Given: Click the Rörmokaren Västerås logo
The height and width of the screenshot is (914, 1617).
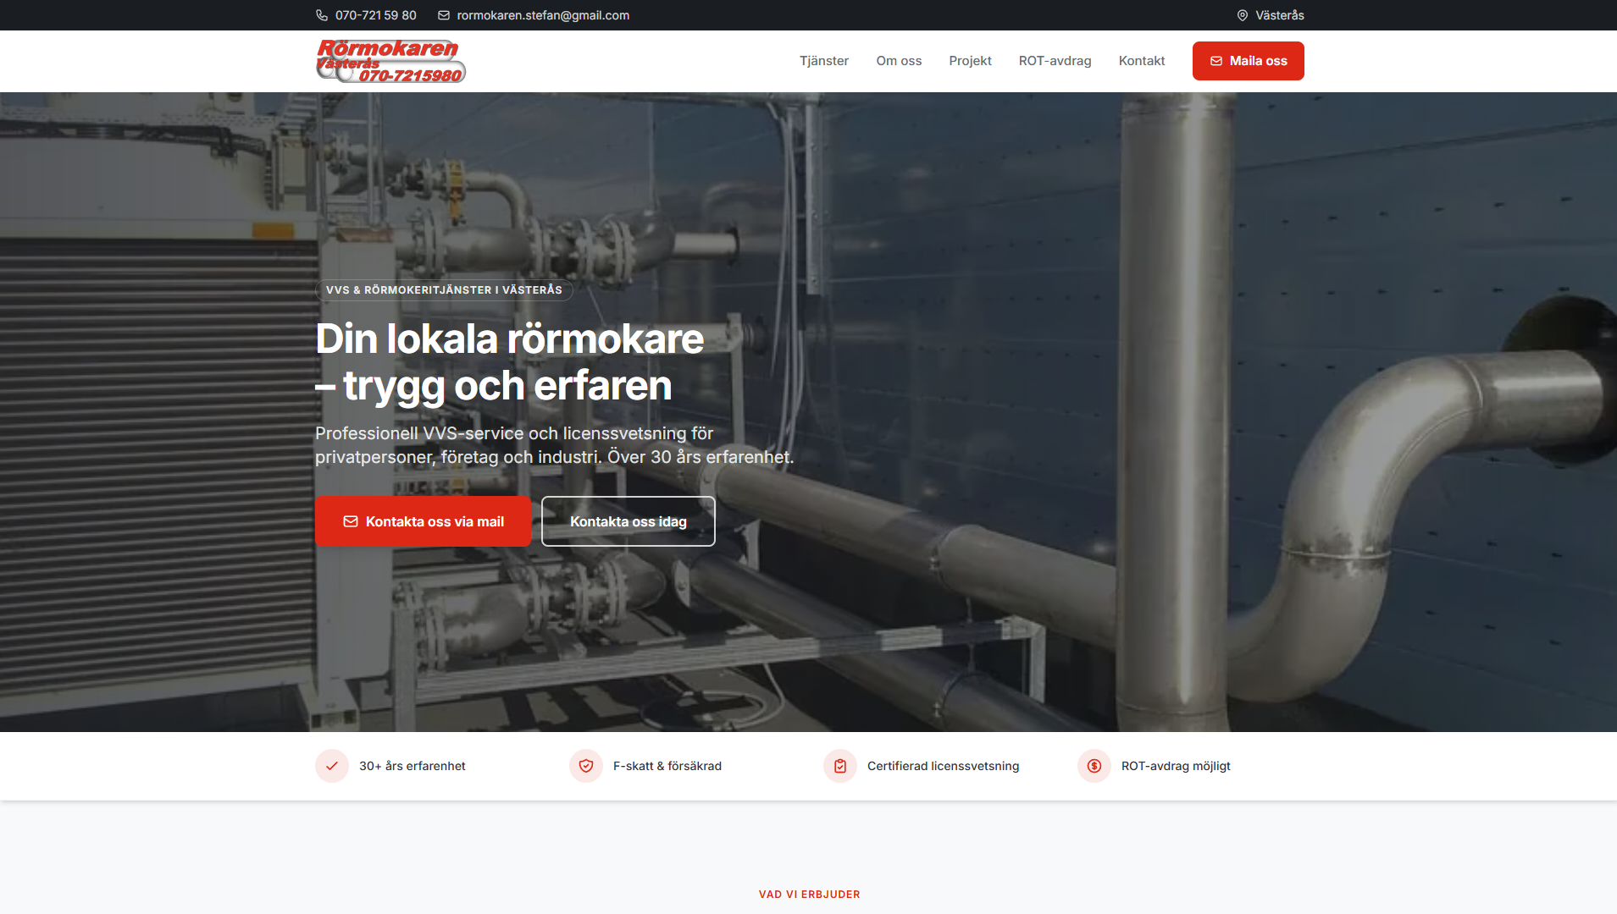Looking at the screenshot, I should tap(390, 60).
